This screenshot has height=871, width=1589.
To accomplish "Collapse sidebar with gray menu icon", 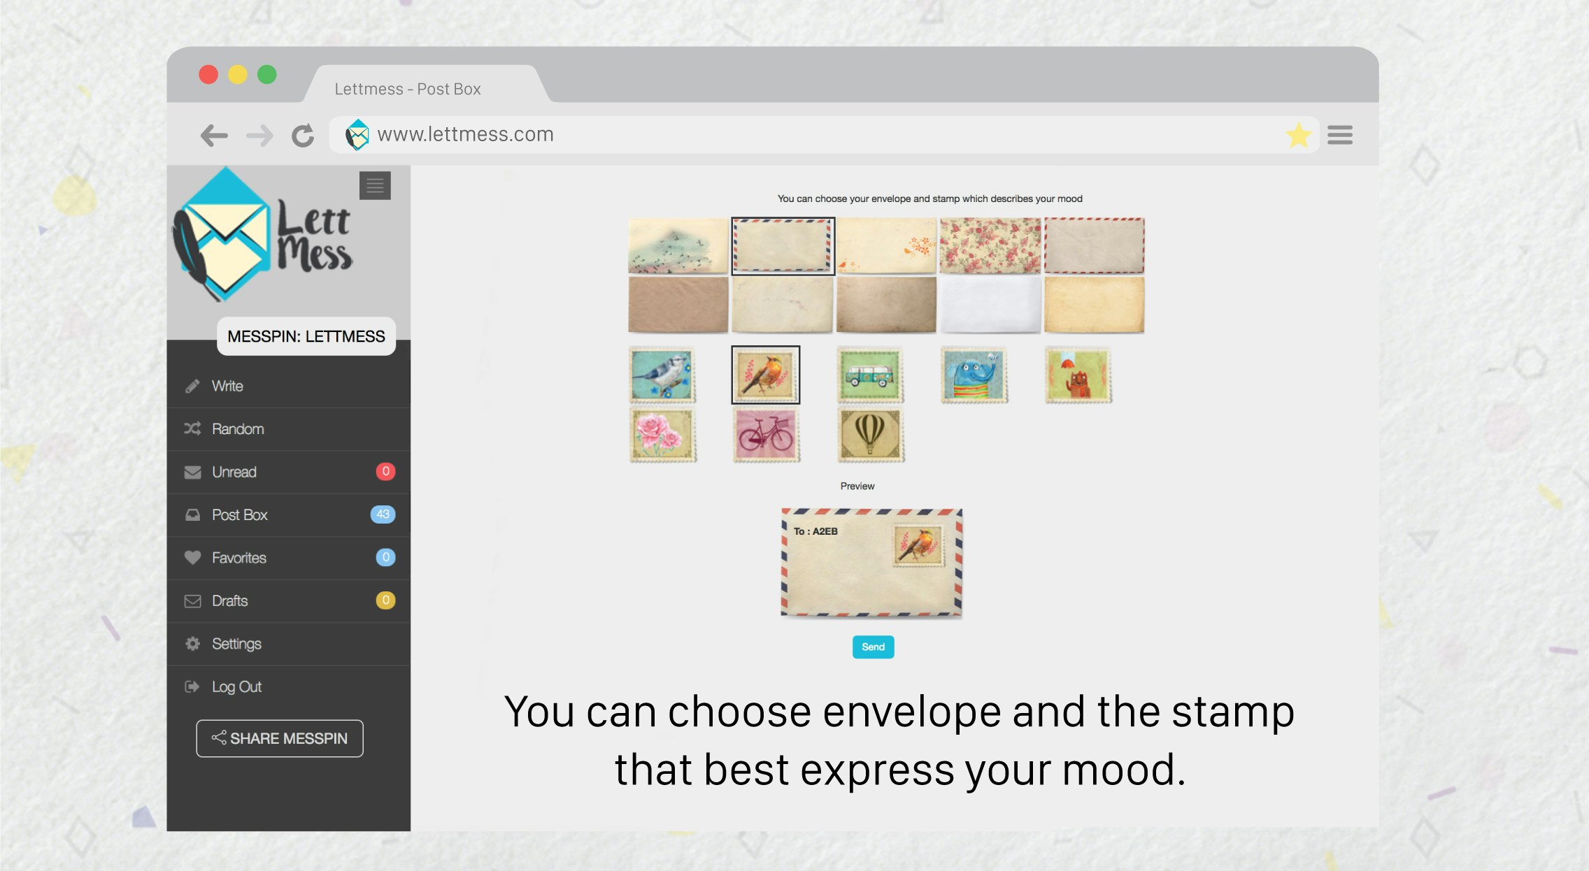I will click(375, 186).
